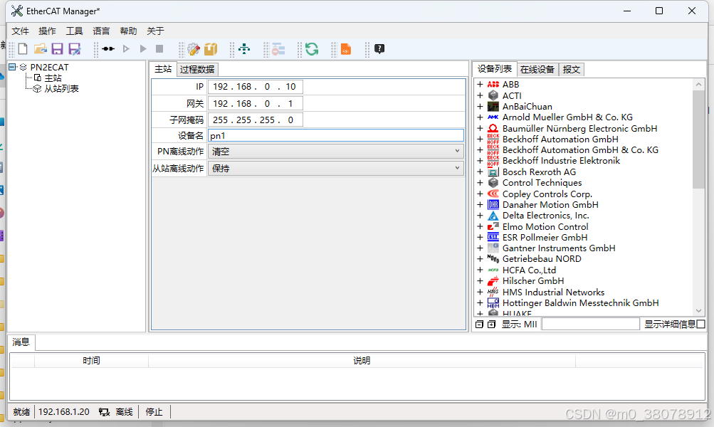714x427 pixels.
Task: Click the Elmo Motion Control logo
Action: pos(493,227)
